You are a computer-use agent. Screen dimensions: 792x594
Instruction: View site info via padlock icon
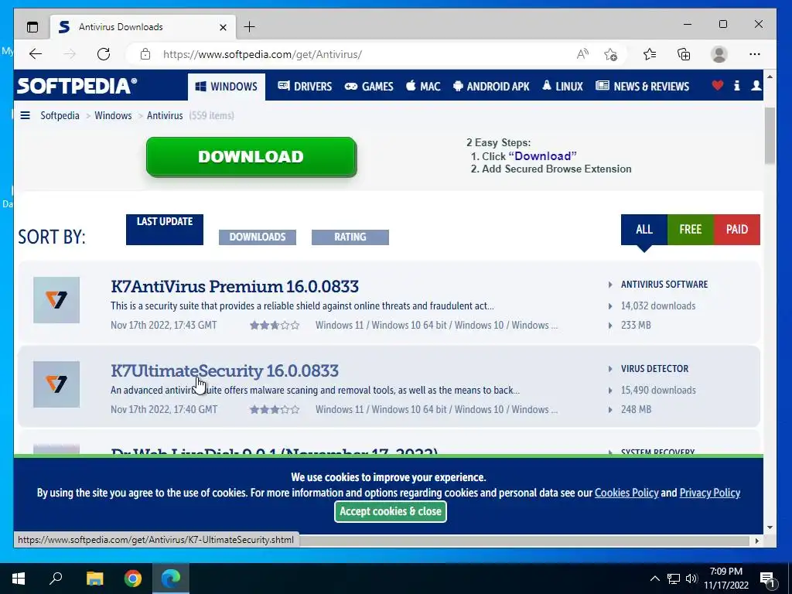point(145,54)
